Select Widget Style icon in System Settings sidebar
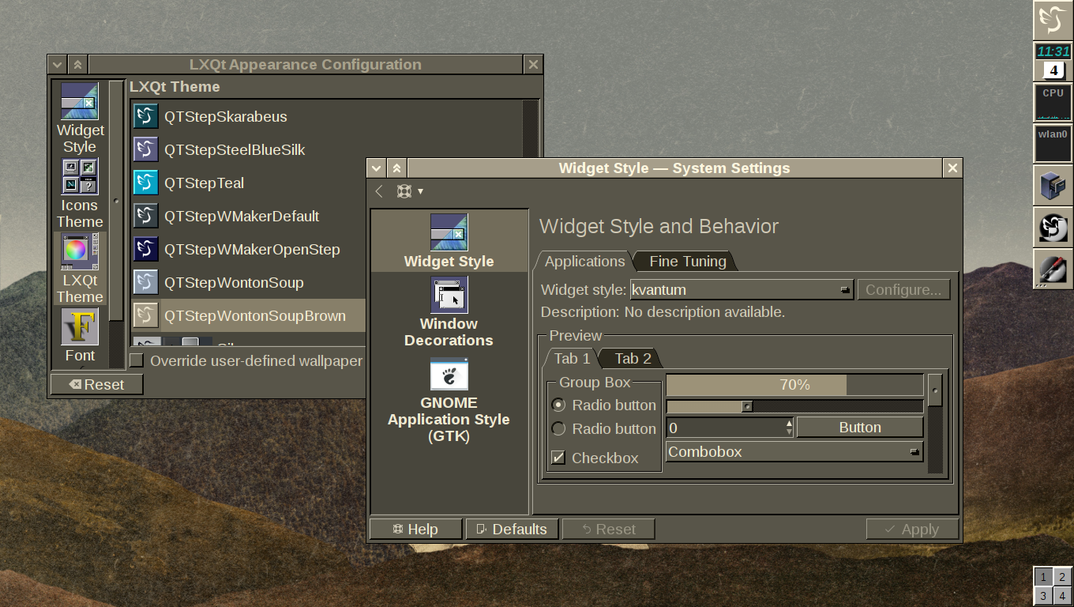Image resolution: width=1074 pixels, height=607 pixels. coord(449,232)
